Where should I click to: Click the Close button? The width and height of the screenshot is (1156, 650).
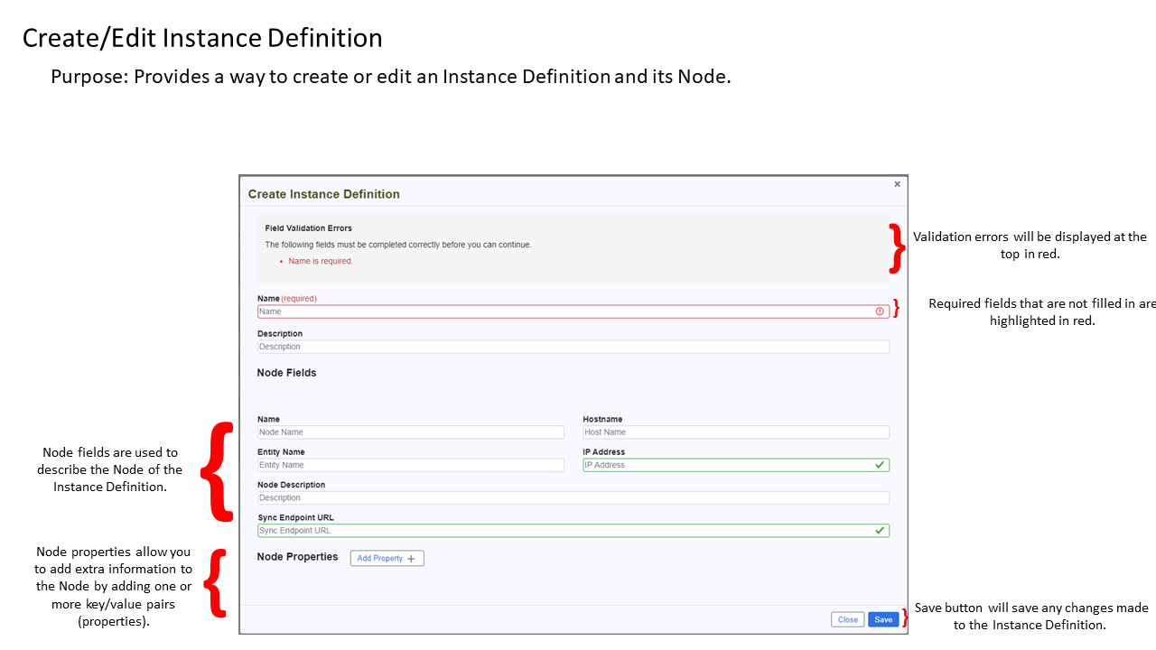[848, 619]
